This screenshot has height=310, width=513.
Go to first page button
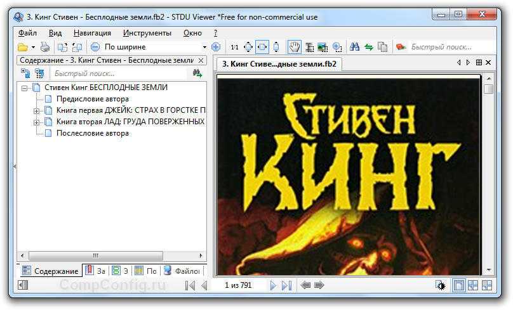point(190,285)
